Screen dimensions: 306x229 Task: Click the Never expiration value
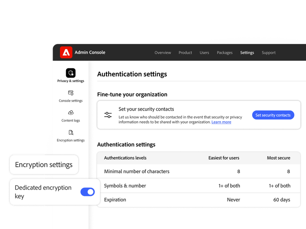tap(233, 200)
